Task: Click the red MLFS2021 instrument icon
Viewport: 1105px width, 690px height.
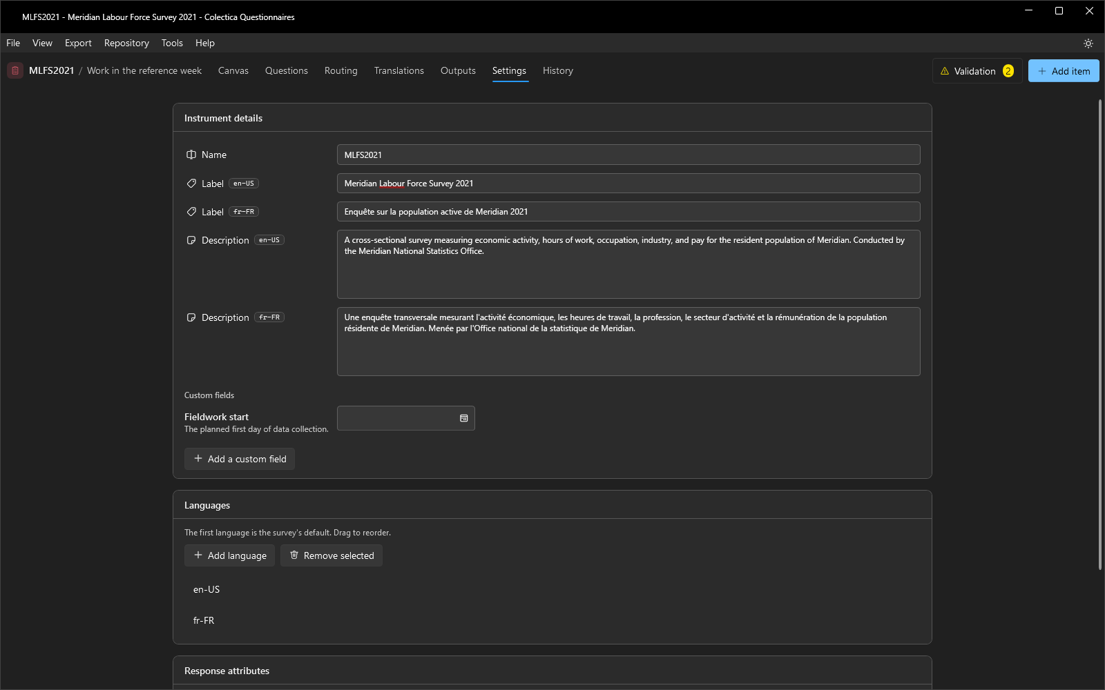Action: (15, 70)
